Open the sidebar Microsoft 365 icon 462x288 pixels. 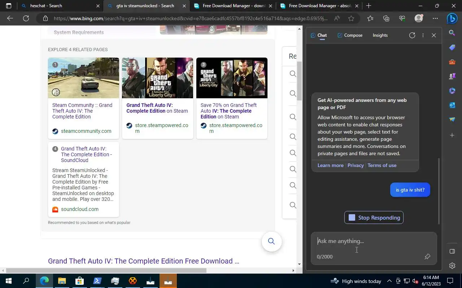[452, 91]
